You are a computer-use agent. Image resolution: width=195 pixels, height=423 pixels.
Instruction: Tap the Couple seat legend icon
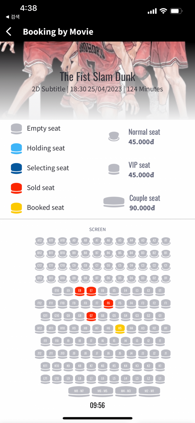pyautogui.click(x=114, y=202)
